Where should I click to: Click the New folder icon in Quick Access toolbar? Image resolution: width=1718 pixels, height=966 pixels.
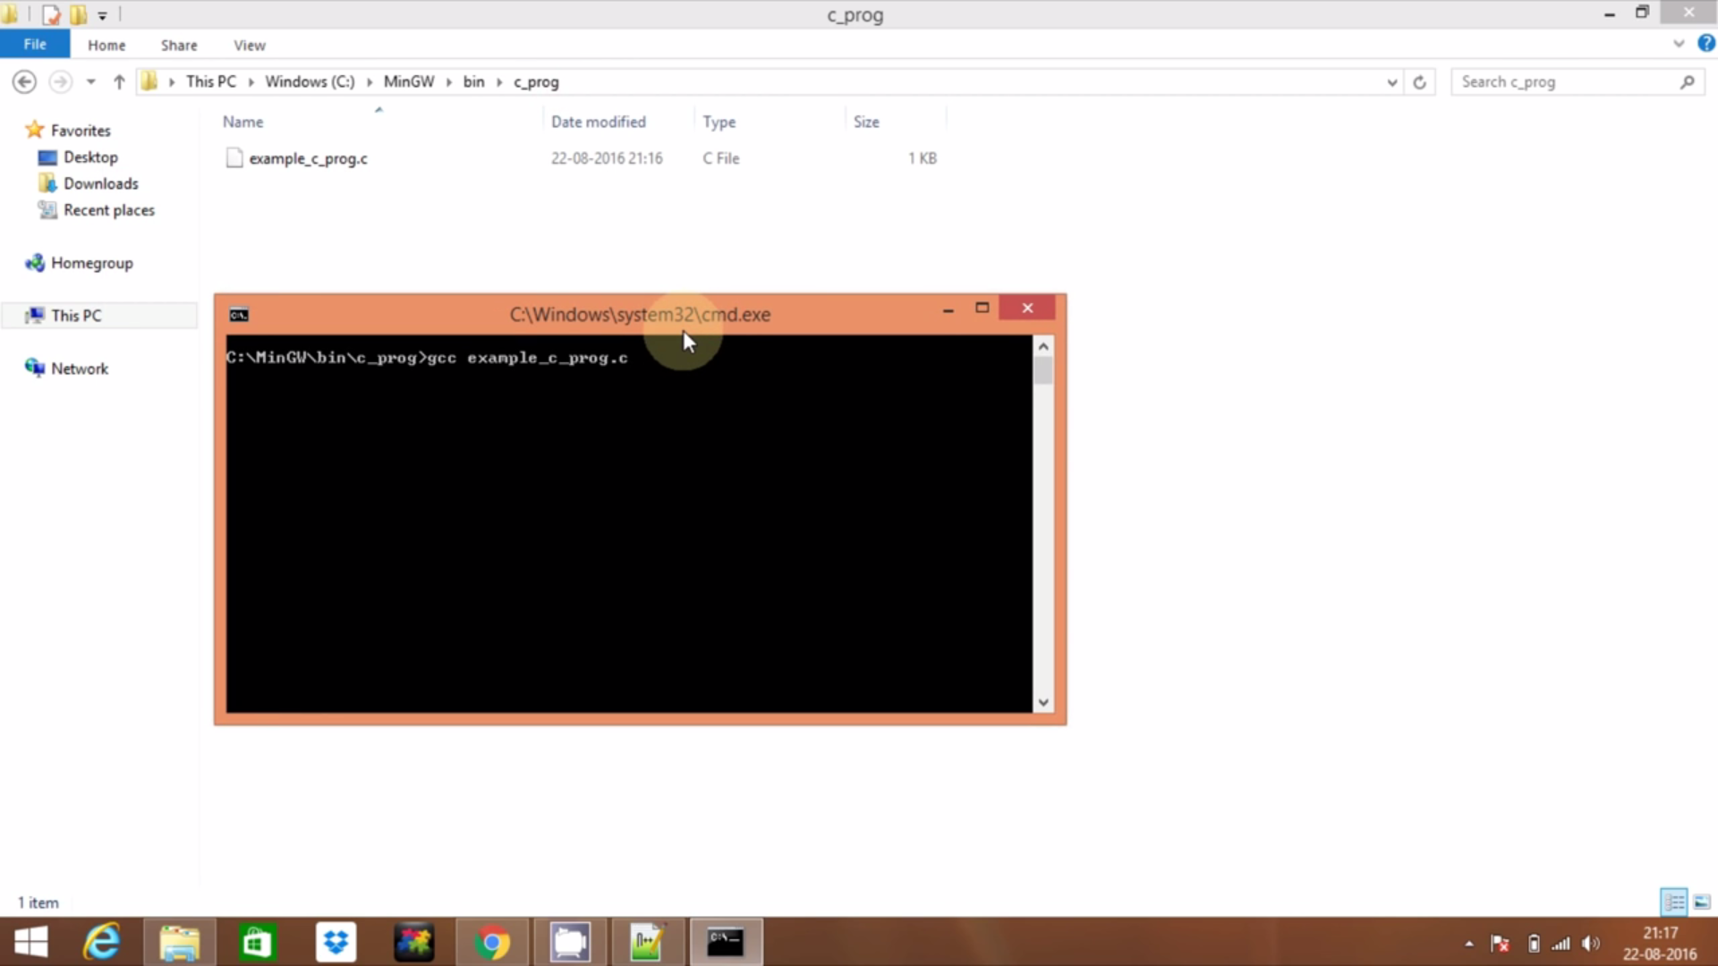[79, 14]
